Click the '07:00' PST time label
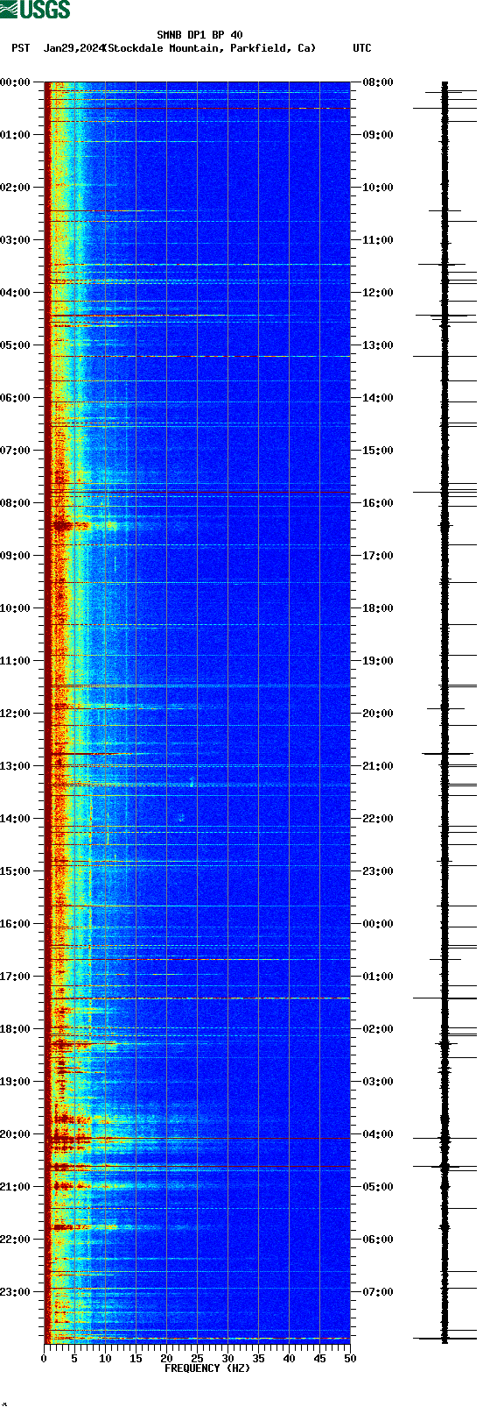This screenshot has height=1414, width=483. 15,451
